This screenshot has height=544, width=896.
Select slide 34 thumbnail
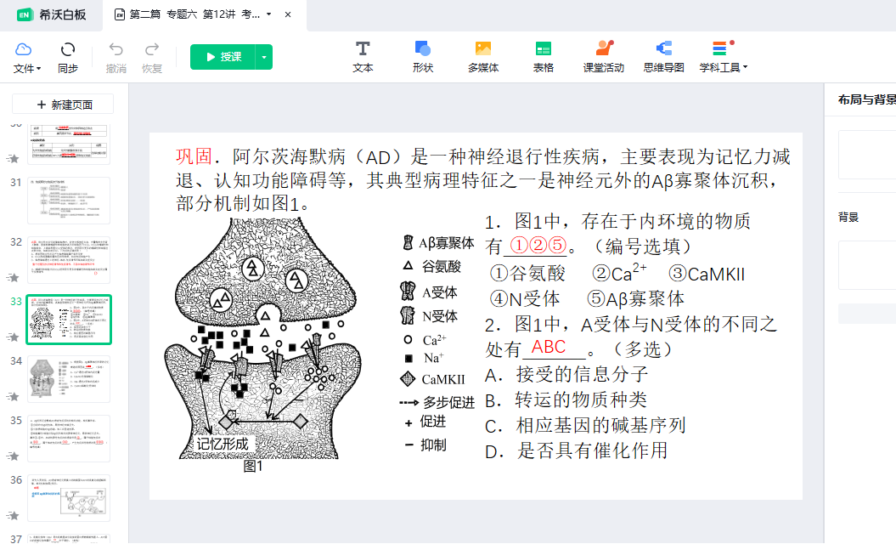(69, 379)
